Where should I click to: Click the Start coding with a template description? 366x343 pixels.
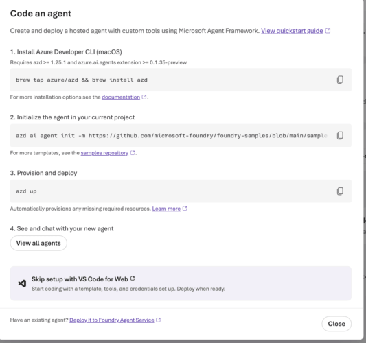pyautogui.click(x=128, y=289)
